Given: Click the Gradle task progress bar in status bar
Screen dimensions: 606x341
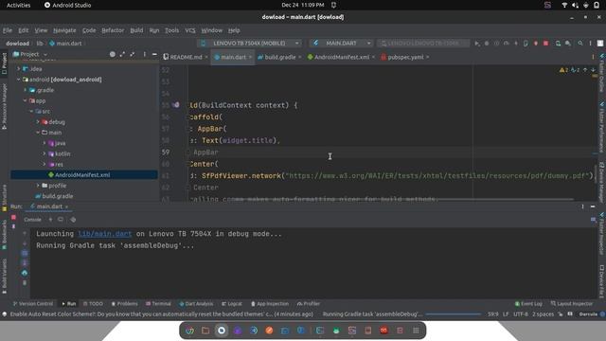Looking at the screenshot, I should (453, 314).
